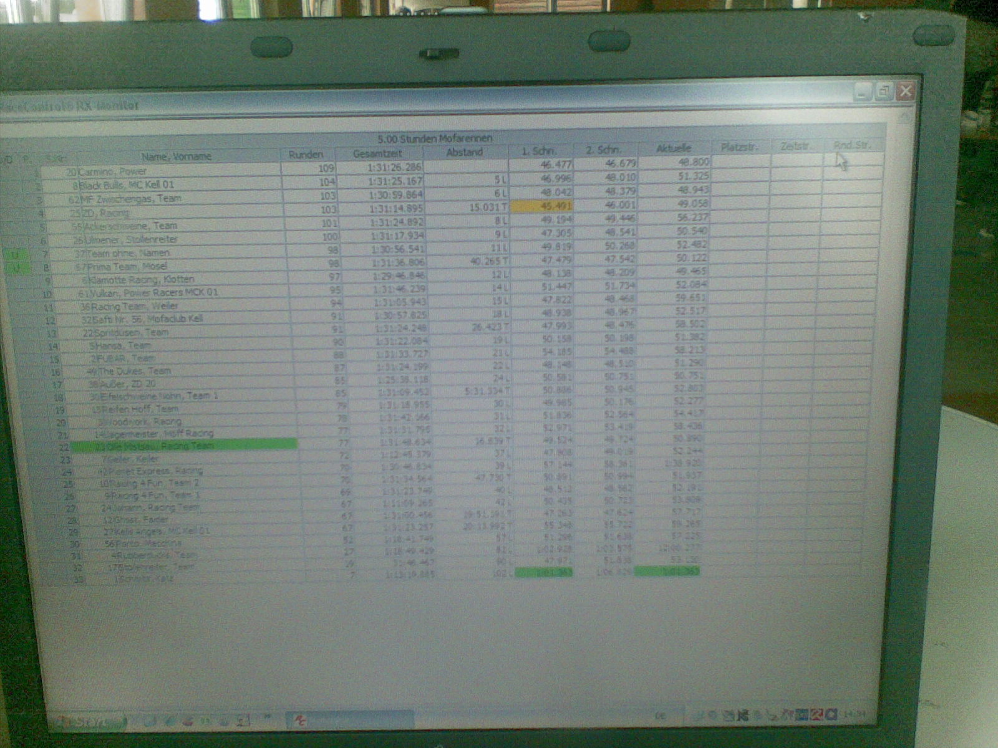Minimize the RaceControl monitor window

coord(862,93)
